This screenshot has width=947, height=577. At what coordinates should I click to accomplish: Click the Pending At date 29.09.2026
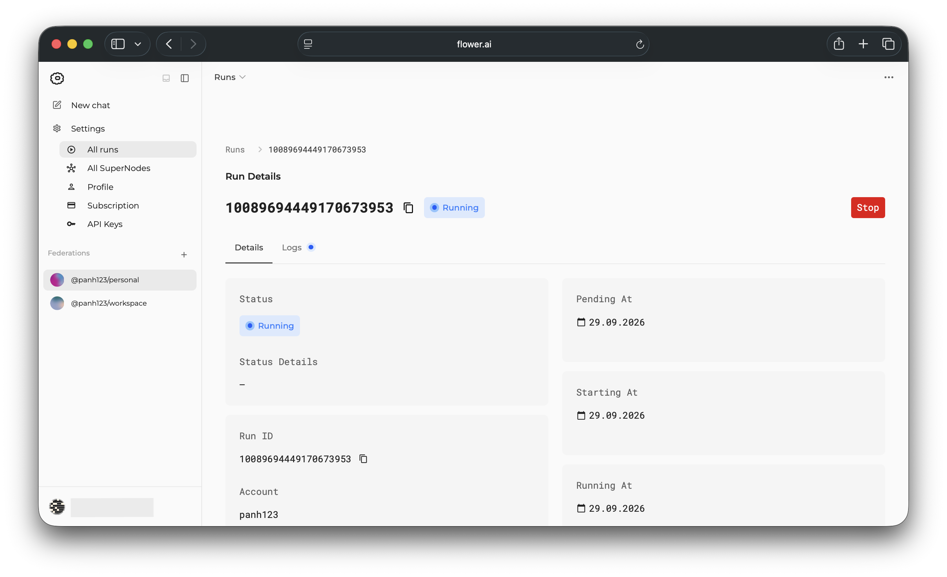pyautogui.click(x=616, y=322)
